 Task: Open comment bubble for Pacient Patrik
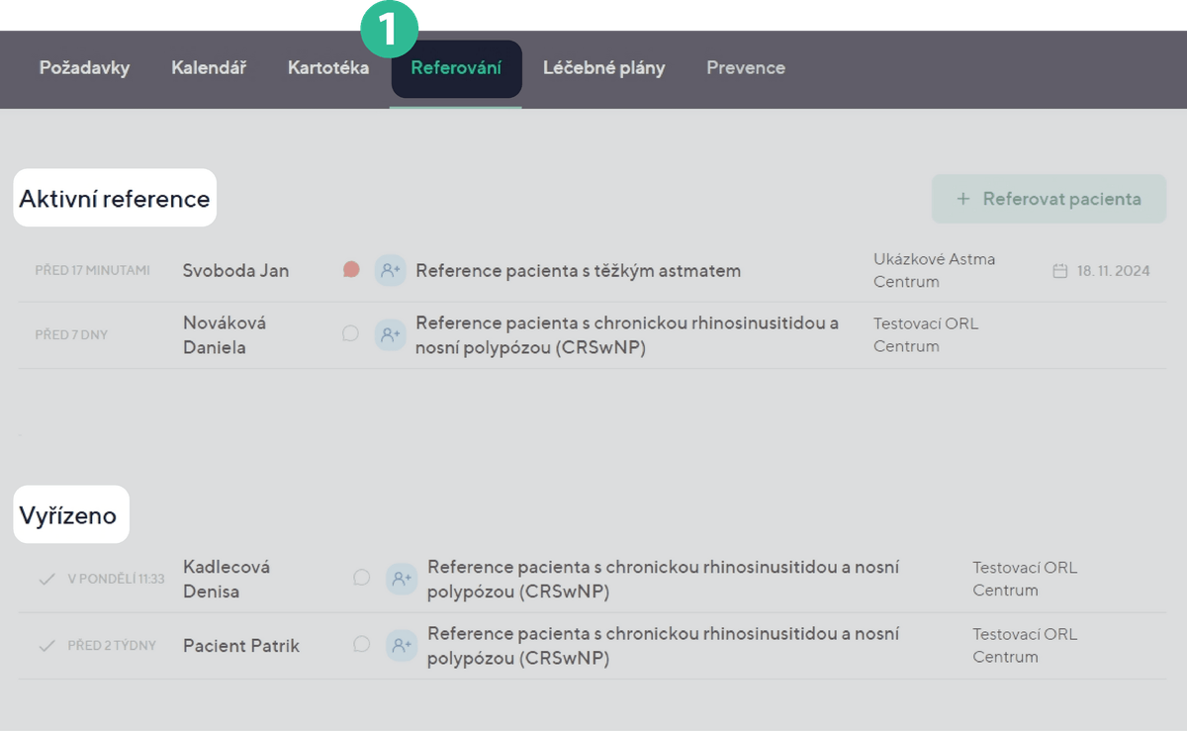362,645
